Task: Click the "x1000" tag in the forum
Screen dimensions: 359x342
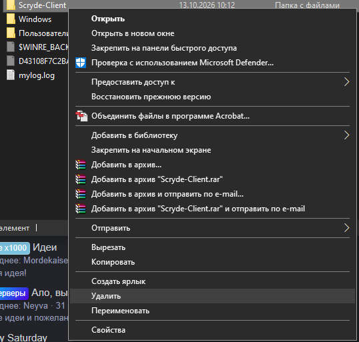Action: tap(15, 248)
